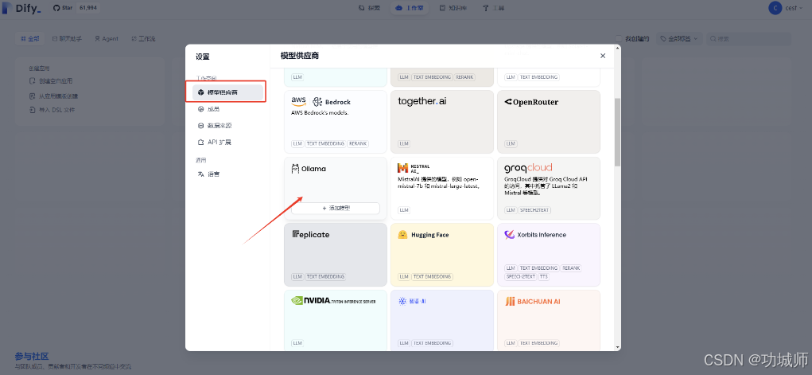Select the Xorbits Inference logo

click(535, 235)
